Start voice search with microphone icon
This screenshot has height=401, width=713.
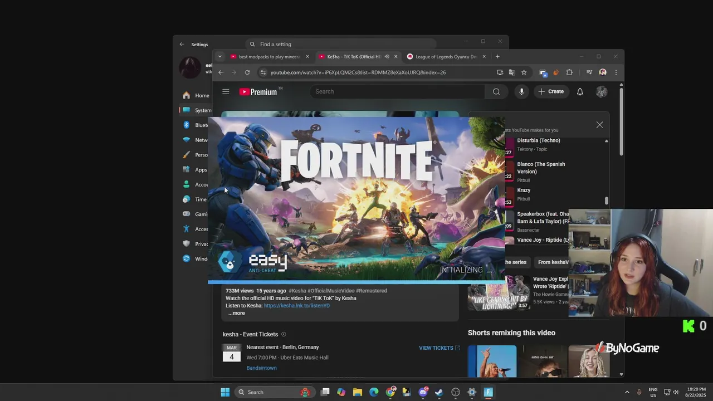521,91
